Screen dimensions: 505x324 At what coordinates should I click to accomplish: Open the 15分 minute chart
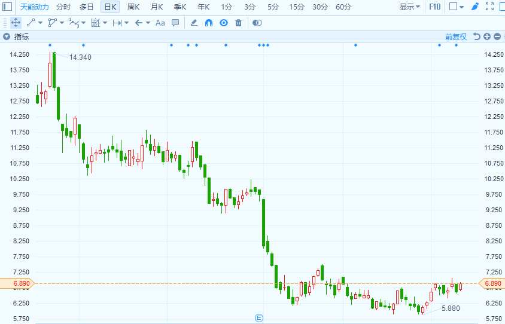point(296,7)
